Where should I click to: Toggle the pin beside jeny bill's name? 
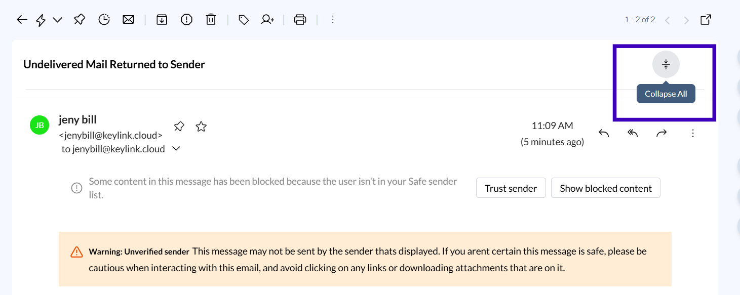coord(179,127)
